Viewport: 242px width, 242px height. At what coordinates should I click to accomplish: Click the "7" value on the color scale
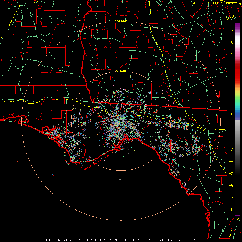pos(232,30)
